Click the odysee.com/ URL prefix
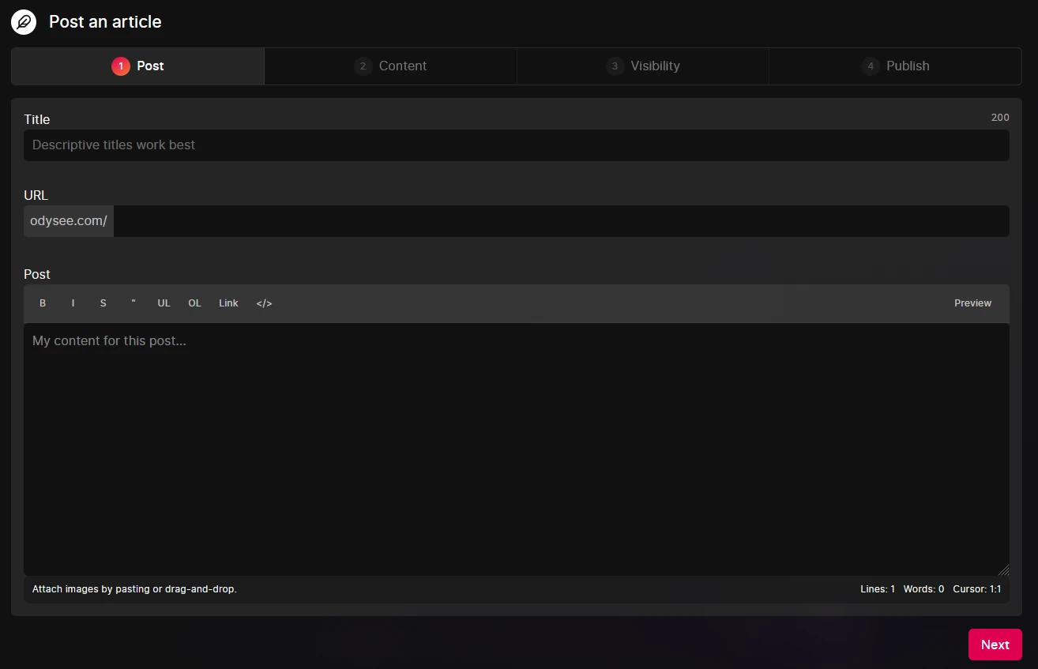The image size is (1038, 669). point(69,221)
